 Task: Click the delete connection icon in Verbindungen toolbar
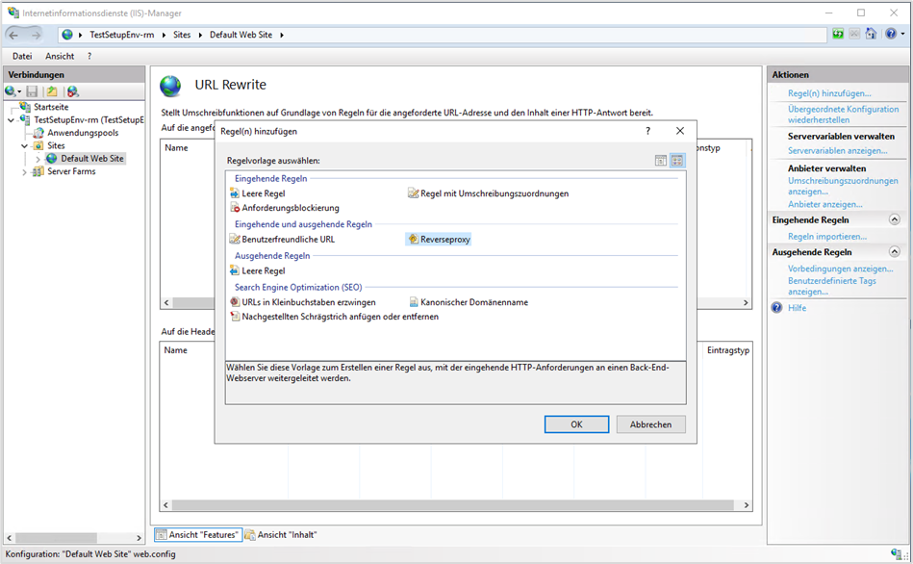click(x=72, y=91)
